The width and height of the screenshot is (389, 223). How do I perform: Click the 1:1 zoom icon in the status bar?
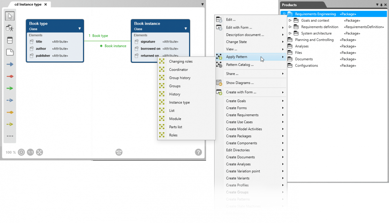[x=30, y=152]
